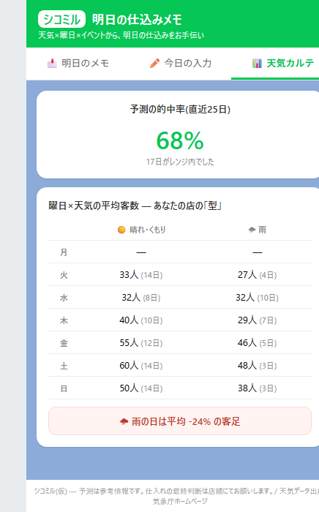Select the 天気カルテ tab
319x512 pixels.
tap(282, 64)
